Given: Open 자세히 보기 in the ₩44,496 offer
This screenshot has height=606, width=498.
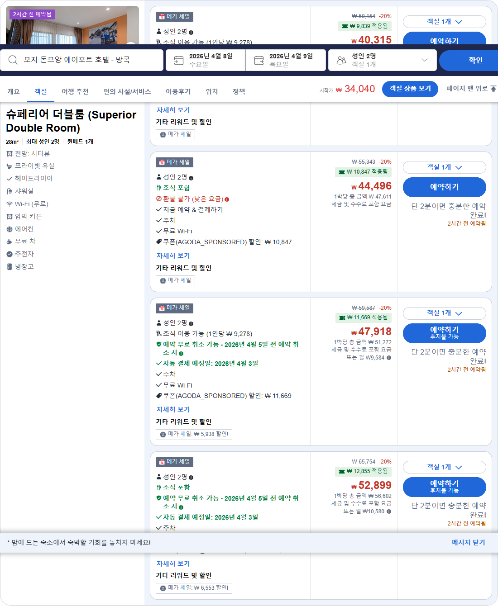Looking at the screenshot, I should point(173,256).
